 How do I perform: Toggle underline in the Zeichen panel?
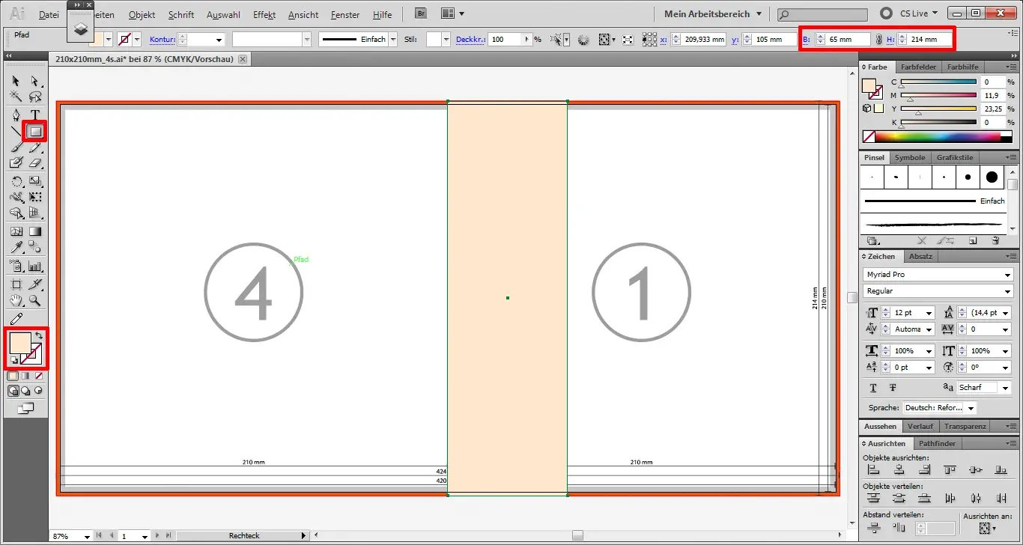[x=873, y=388]
